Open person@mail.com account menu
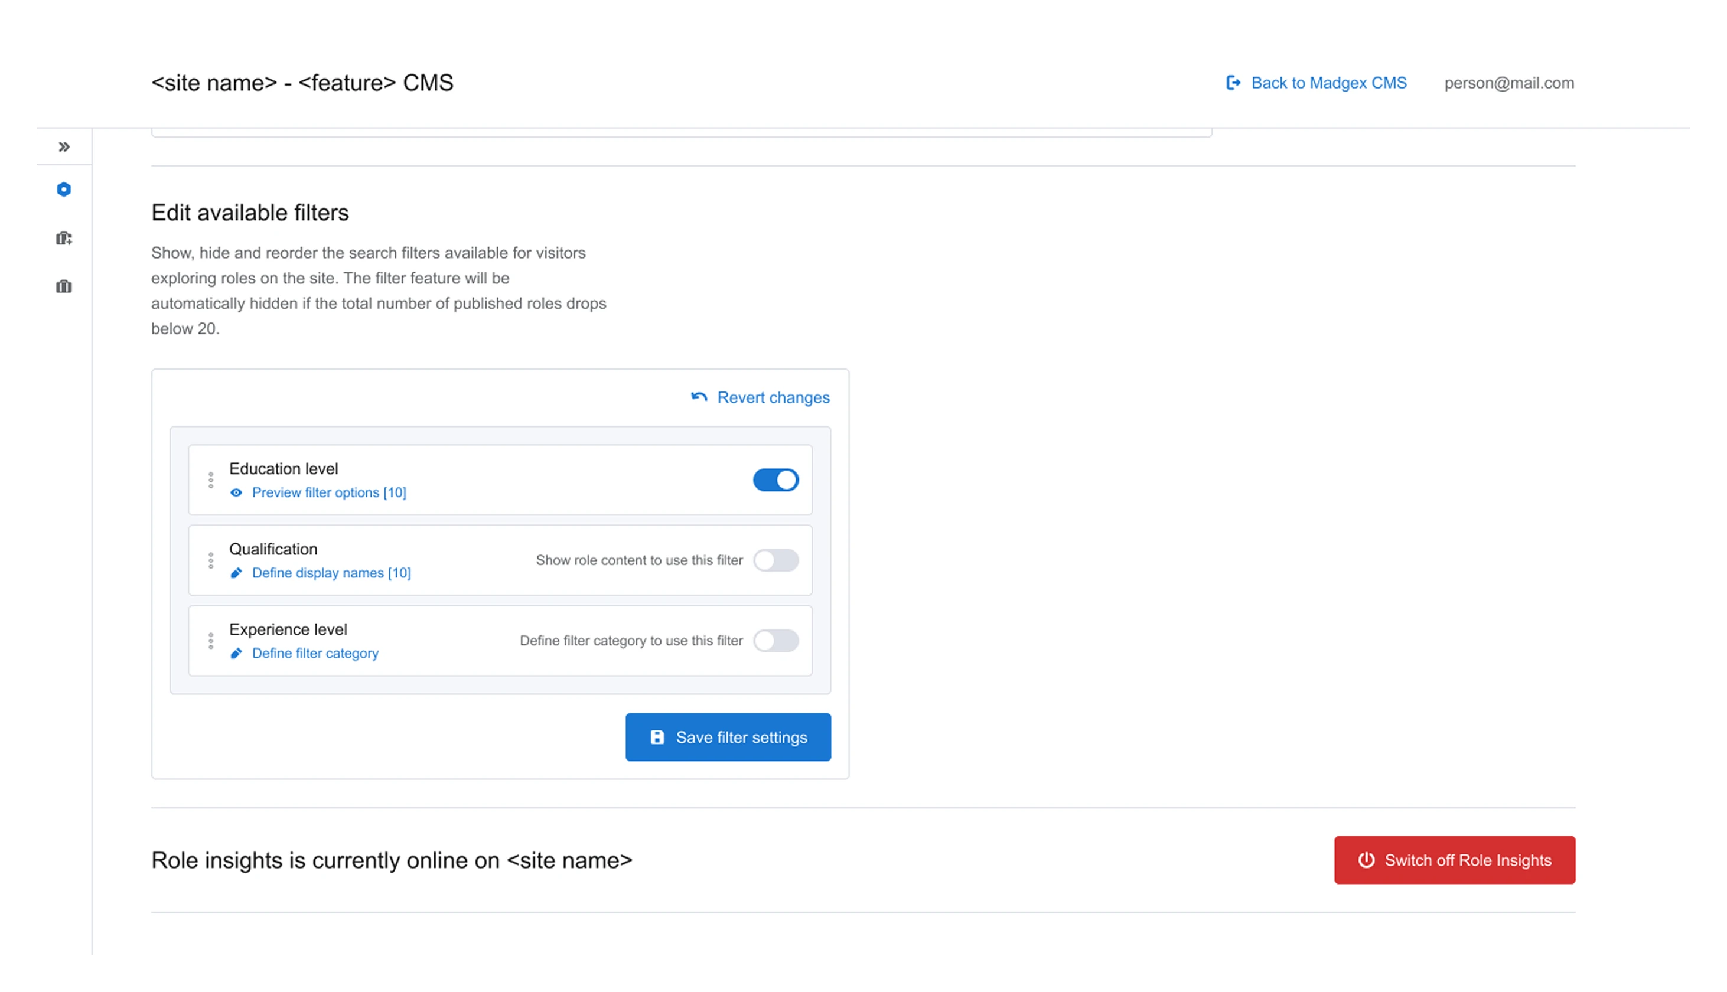This screenshot has height=992, width=1727. coord(1509,83)
